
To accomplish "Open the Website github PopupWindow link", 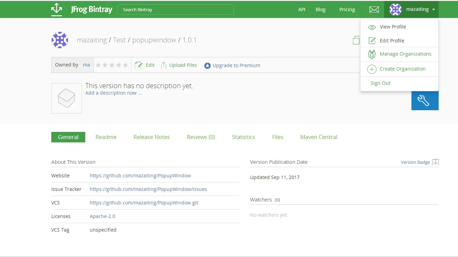I will (140, 176).
